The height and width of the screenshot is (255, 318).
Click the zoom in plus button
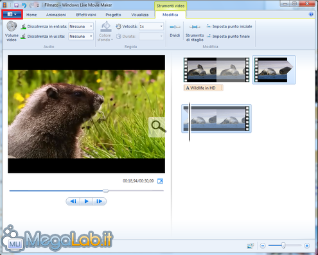point(307,245)
